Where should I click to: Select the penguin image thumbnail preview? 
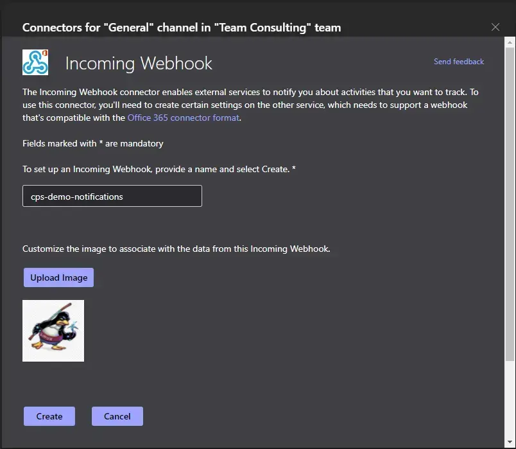click(x=53, y=331)
